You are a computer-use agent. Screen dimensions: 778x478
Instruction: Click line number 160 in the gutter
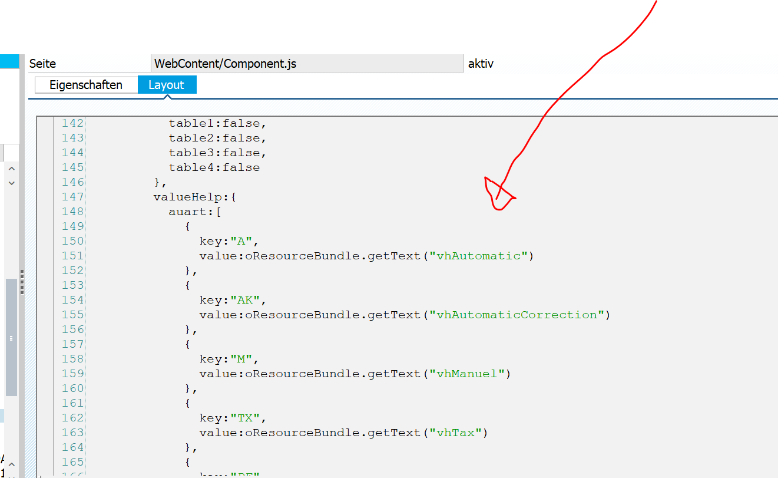click(x=72, y=388)
